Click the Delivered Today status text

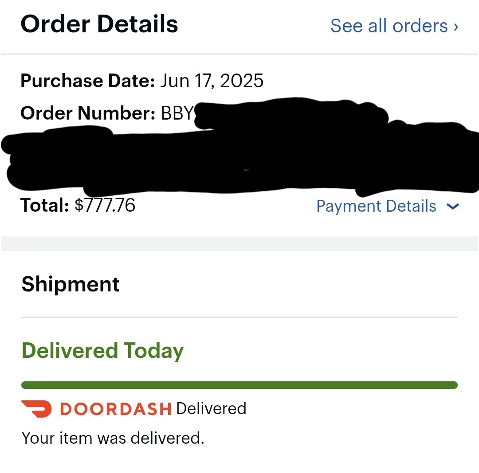(x=102, y=351)
